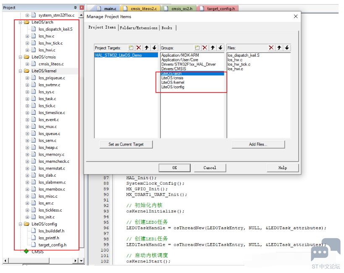This screenshot has width=344, height=273.
Task: Expand system_stm32f1xx.c node in tree
Action: pyautogui.click(x=27, y=16)
